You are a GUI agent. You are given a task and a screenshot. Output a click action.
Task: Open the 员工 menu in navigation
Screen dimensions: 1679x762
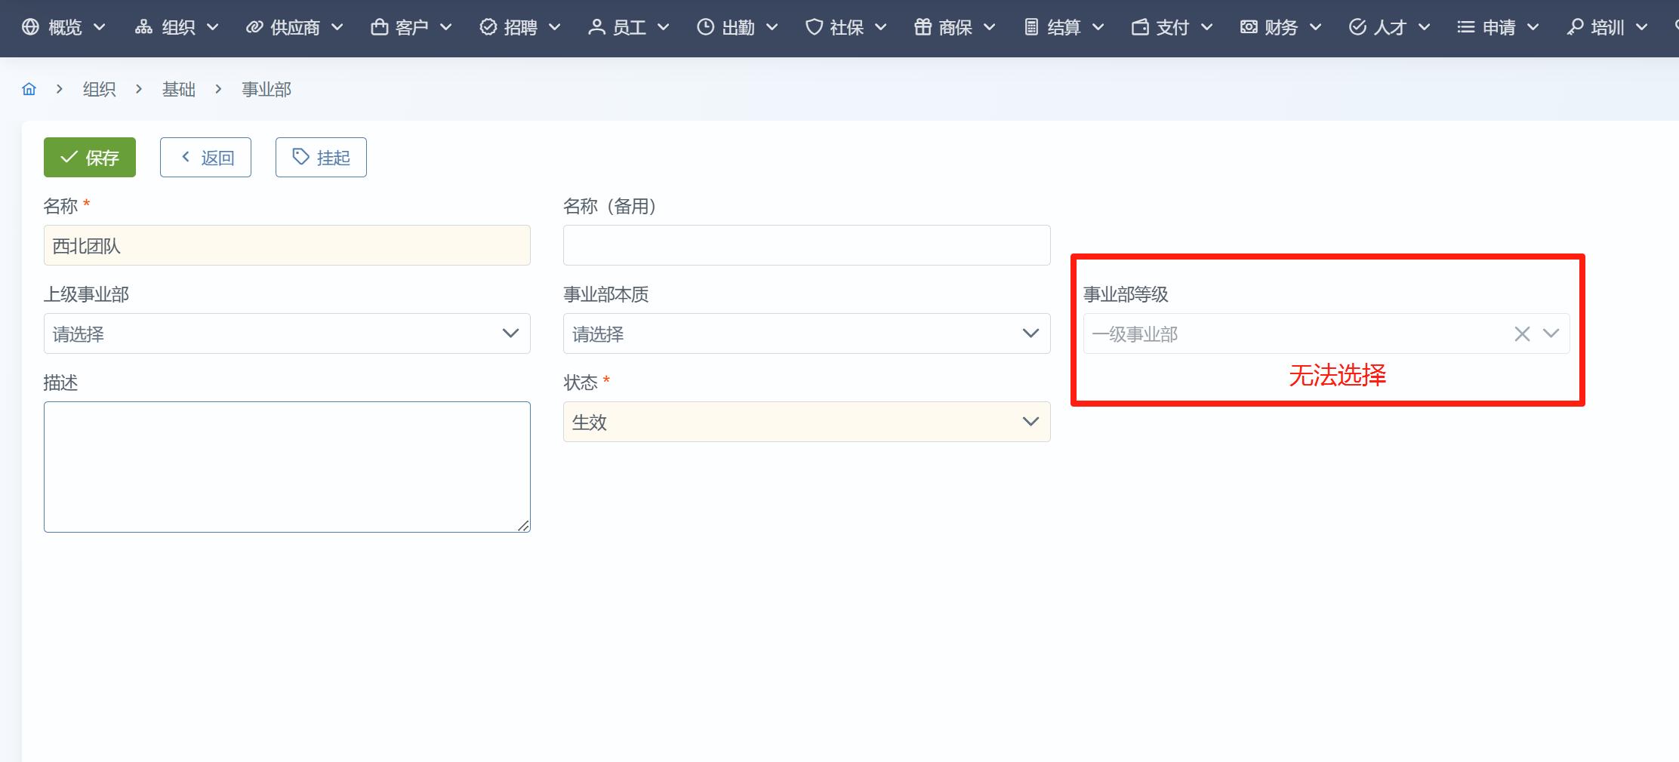click(x=629, y=27)
